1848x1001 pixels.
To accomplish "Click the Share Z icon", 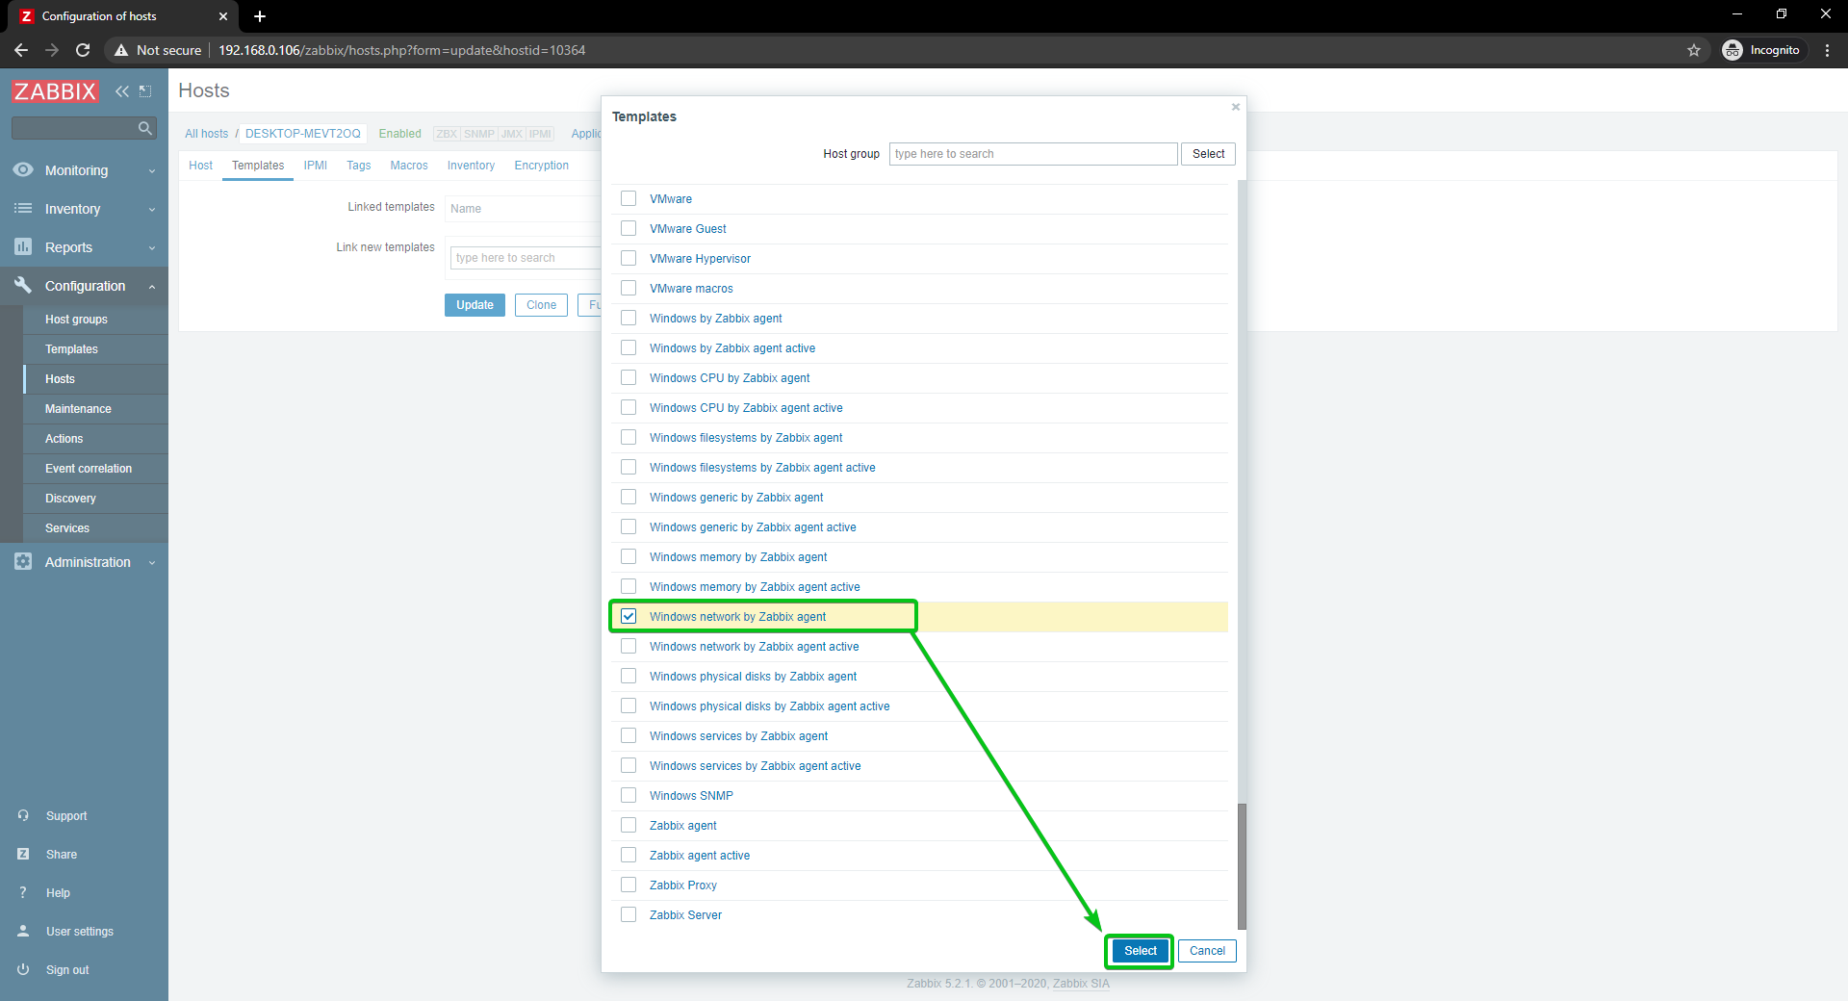I will pos(23,855).
